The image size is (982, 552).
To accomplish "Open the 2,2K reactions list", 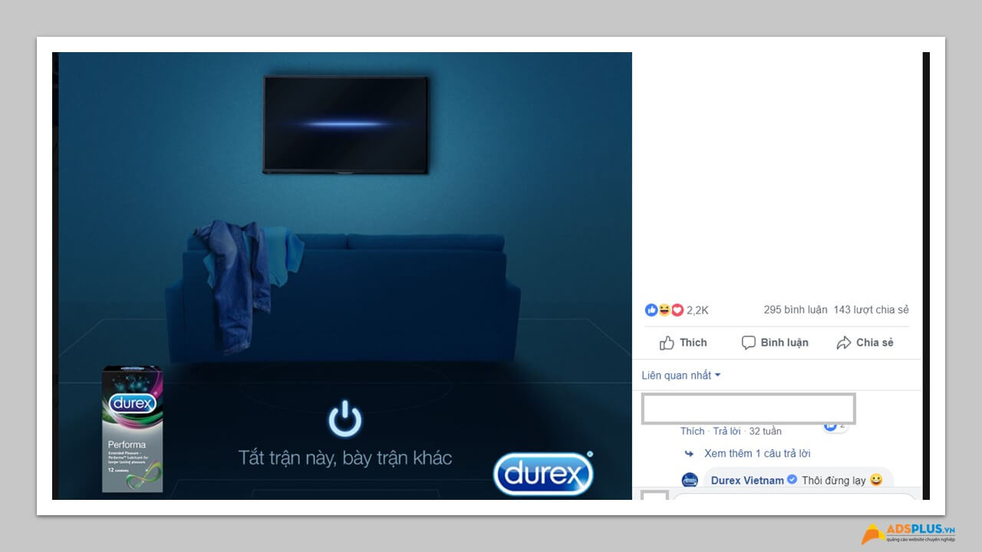I will pyautogui.click(x=697, y=310).
